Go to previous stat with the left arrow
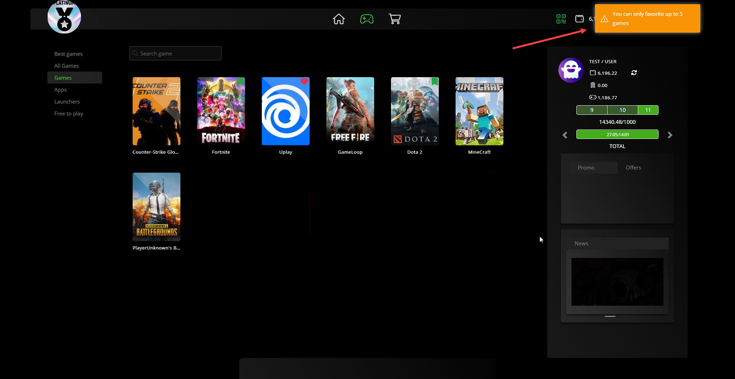This screenshot has width=735, height=379. 565,135
